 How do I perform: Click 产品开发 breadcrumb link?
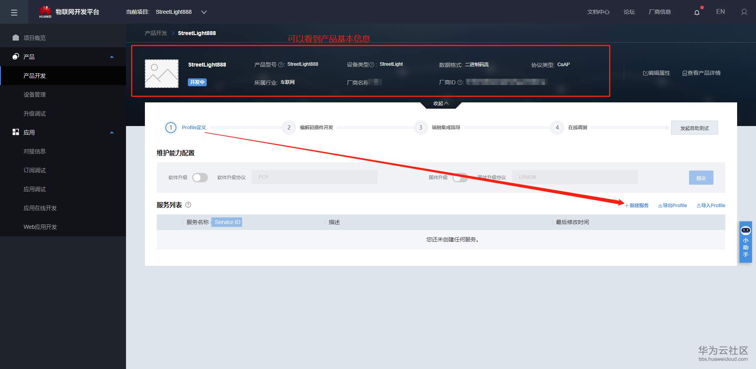156,33
